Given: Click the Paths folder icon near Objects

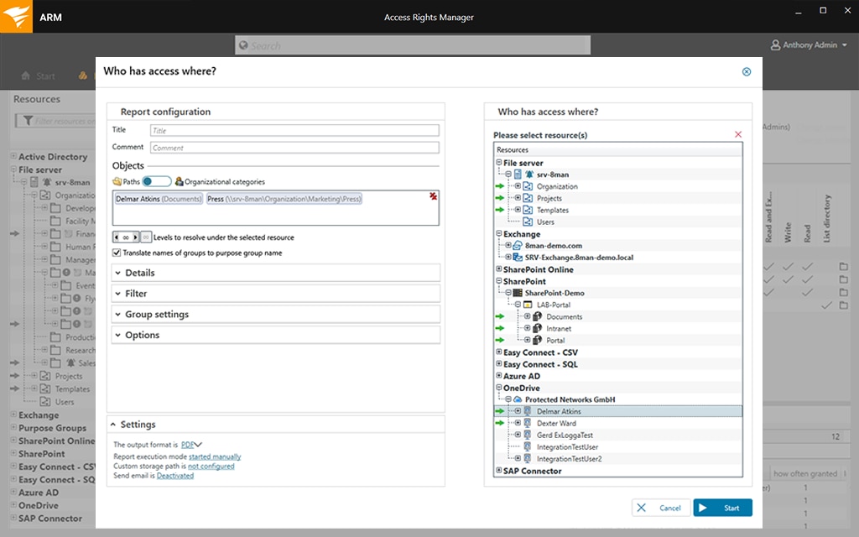Looking at the screenshot, I should pyautogui.click(x=116, y=181).
